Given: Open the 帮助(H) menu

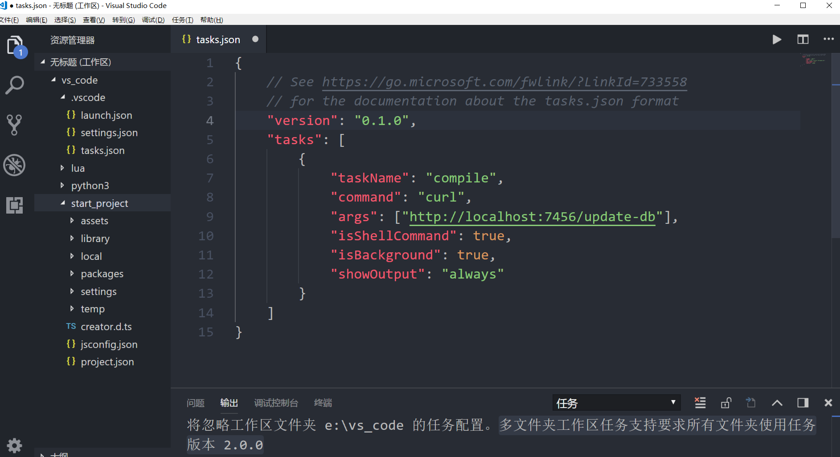Looking at the screenshot, I should (x=212, y=20).
